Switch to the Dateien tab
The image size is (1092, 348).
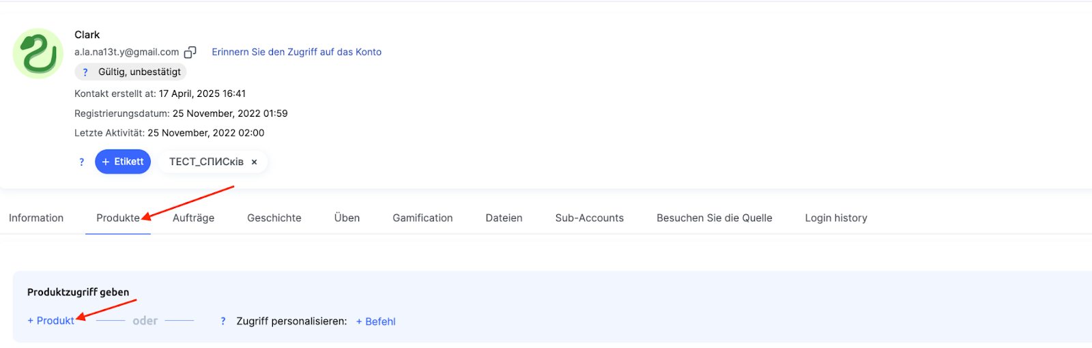(504, 218)
